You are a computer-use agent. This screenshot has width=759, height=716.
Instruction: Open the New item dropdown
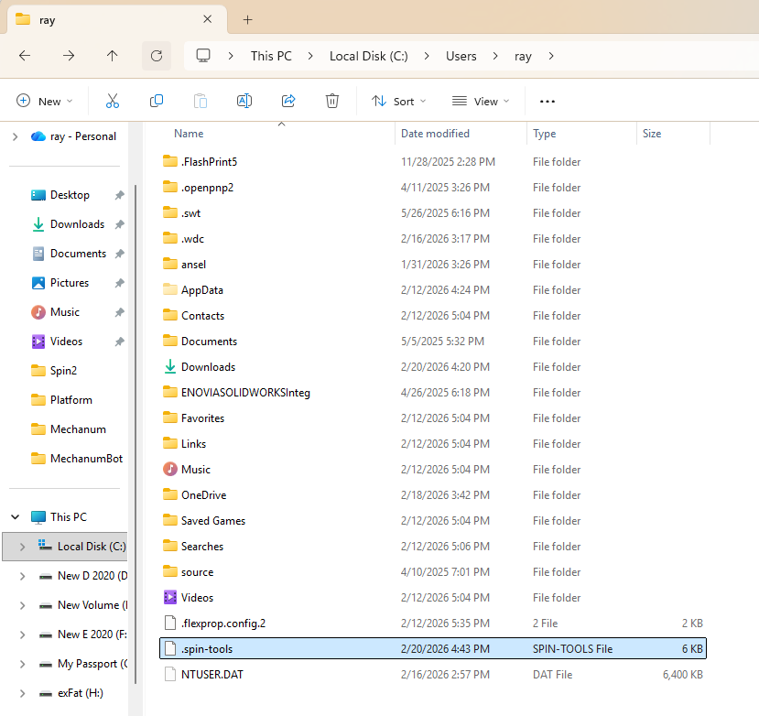(x=44, y=102)
